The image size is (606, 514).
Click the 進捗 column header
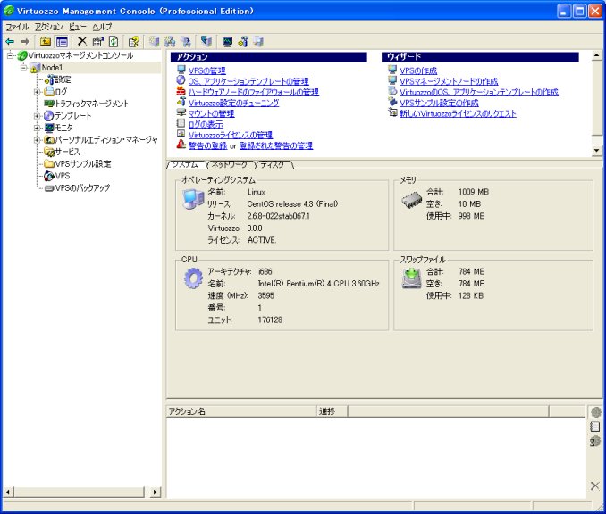pyautogui.click(x=332, y=411)
